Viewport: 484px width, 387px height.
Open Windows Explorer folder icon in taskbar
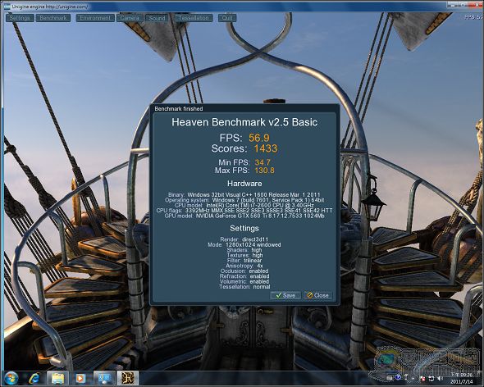[57, 378]
